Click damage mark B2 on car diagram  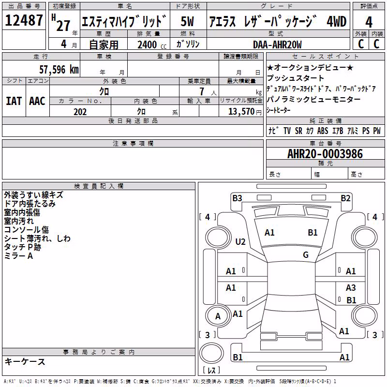345,198
